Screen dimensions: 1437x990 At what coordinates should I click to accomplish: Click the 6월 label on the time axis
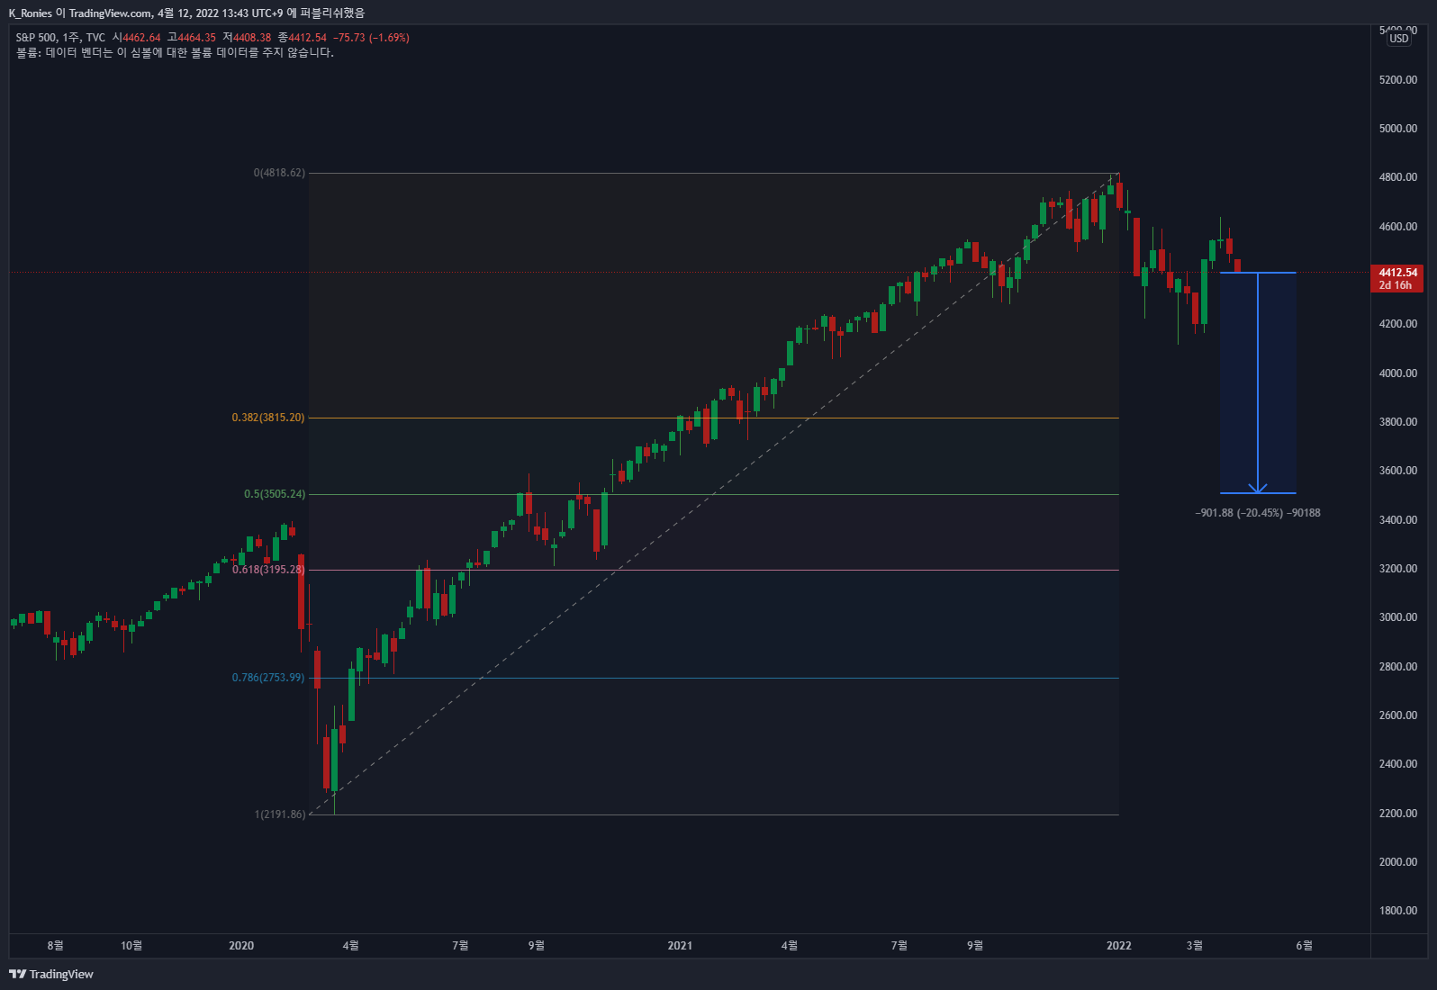pos(1305,946)
